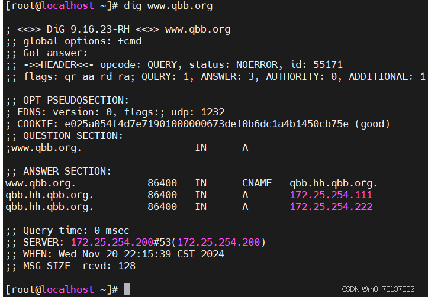Click the CSDN @m0_70137002 watermark
The width and height of the screenshot is (428, 297).
pyautogui.click(x=378, y=289)
